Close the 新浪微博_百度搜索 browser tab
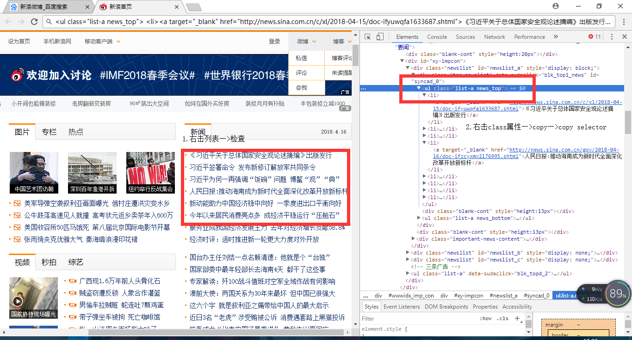The image size is (632, 340). 87,7
